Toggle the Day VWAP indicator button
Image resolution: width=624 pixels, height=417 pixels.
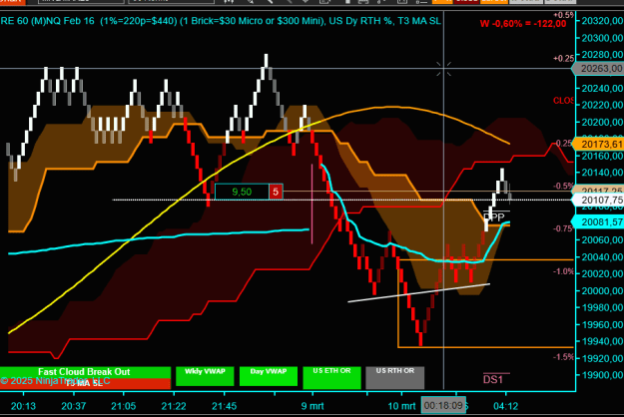tap(269, 376)
